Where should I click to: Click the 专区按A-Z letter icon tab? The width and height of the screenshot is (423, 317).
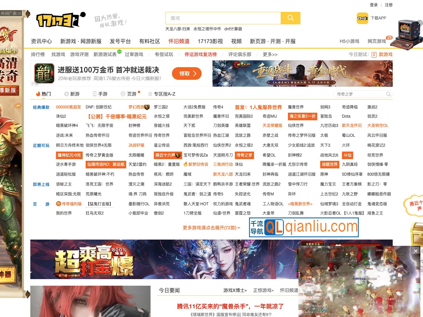click(150, 94)
